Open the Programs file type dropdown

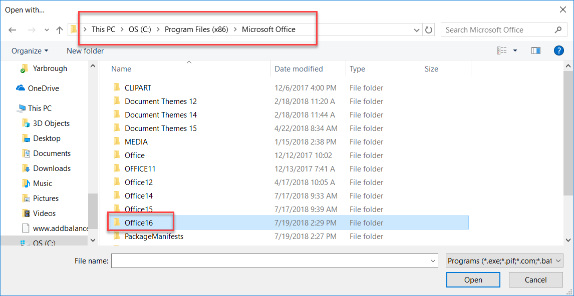click(504, 260)
